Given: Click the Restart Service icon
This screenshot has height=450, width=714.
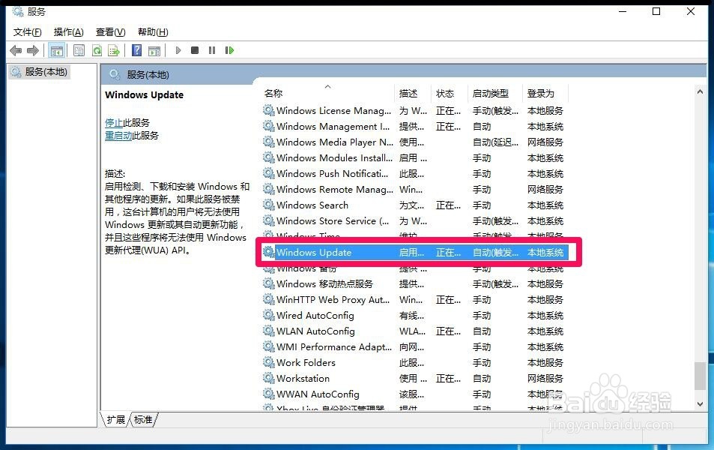Looking at the screenshot, I should click(x=229, y=50).
